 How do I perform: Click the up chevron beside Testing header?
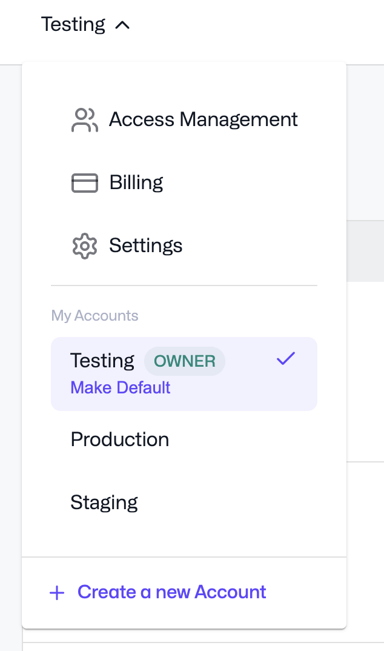coord(124,25)
